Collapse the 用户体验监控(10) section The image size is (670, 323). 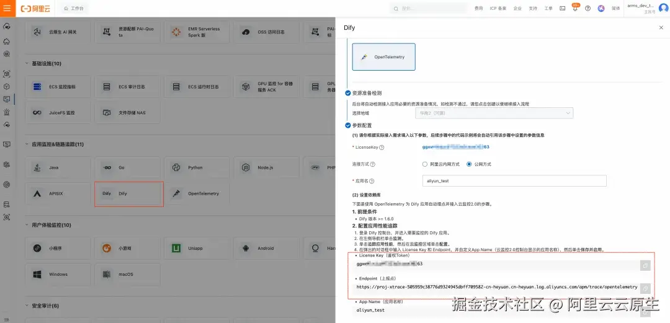(x=27, y=225)
